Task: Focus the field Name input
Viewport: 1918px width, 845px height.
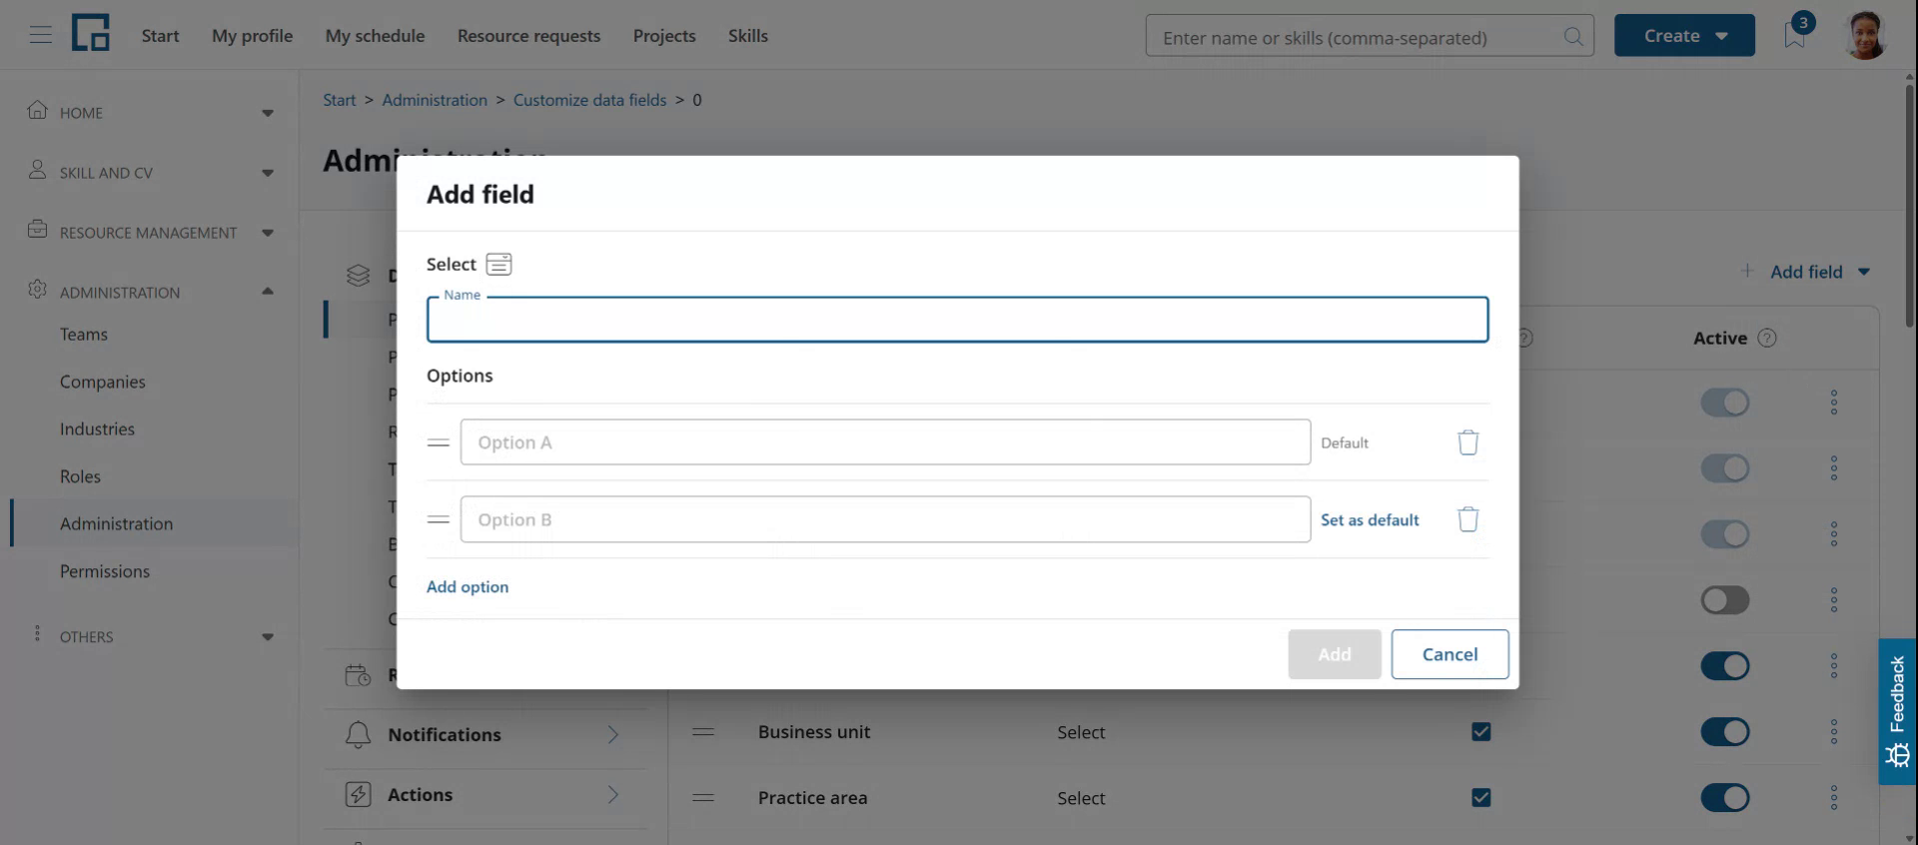Action: [957, 320]
